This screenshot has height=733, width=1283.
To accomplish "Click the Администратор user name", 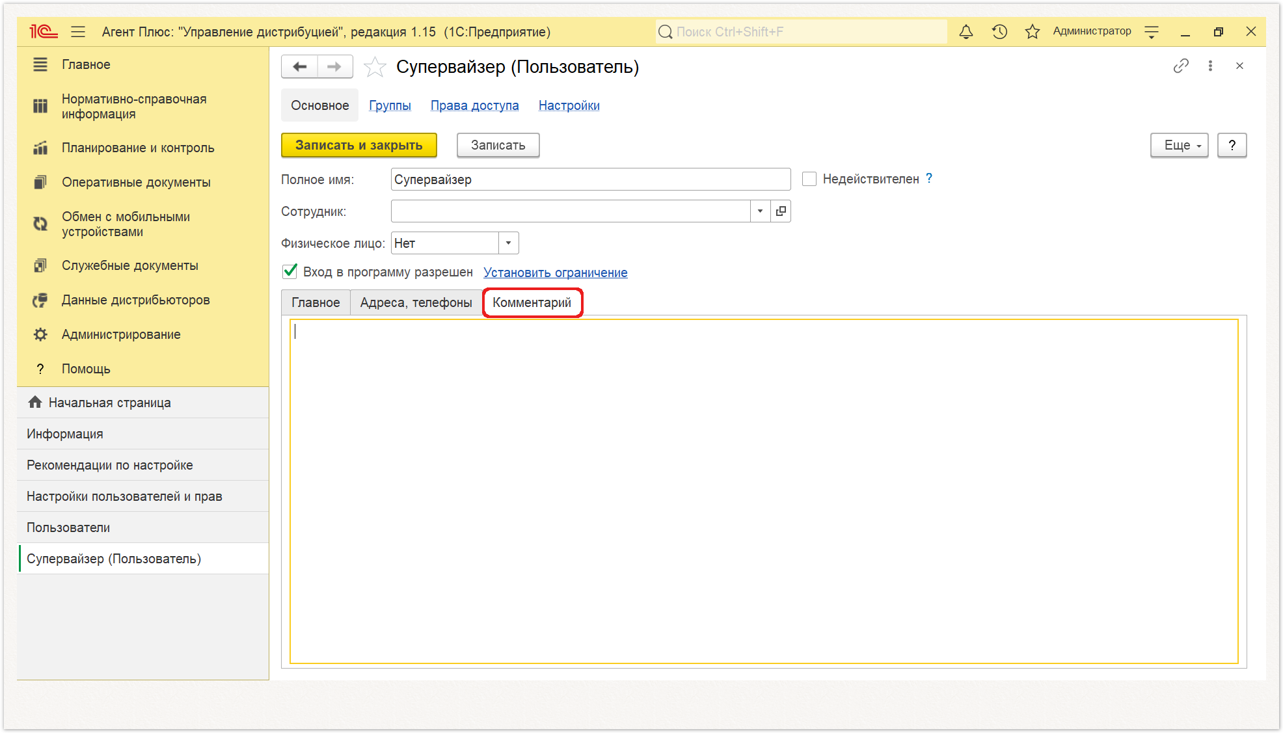I will pos(1092,31).
